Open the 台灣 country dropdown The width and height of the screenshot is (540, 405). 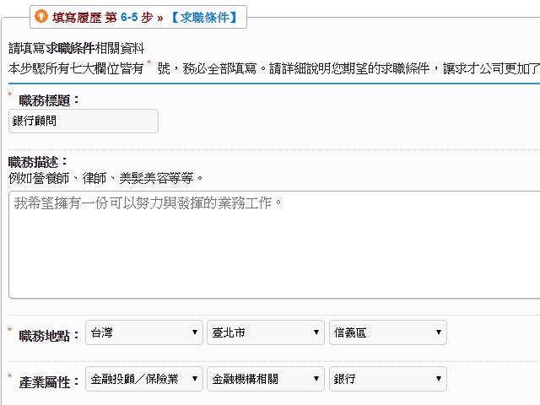(x=144, y=332)
